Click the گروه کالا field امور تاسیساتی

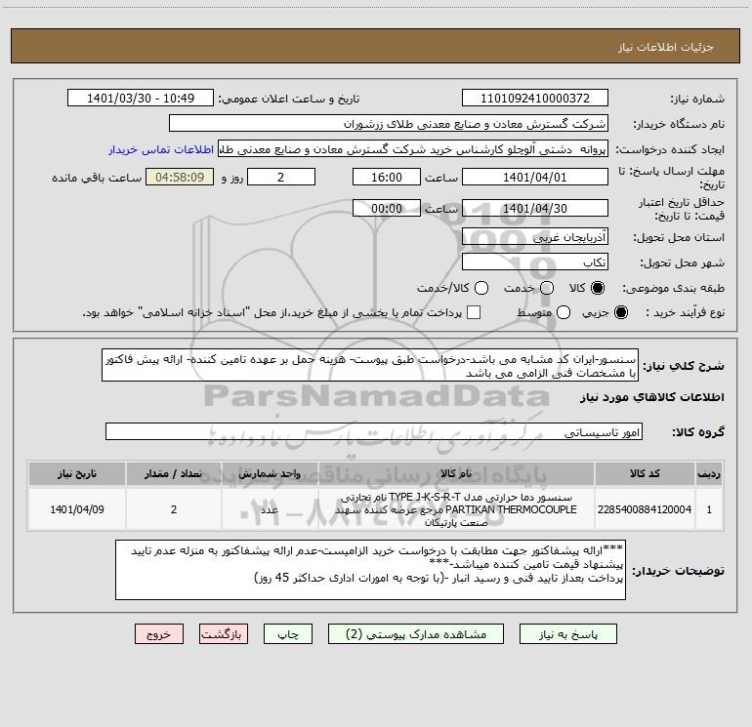[374, 431]
